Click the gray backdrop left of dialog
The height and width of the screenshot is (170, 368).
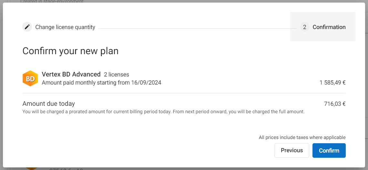point(1,84)
